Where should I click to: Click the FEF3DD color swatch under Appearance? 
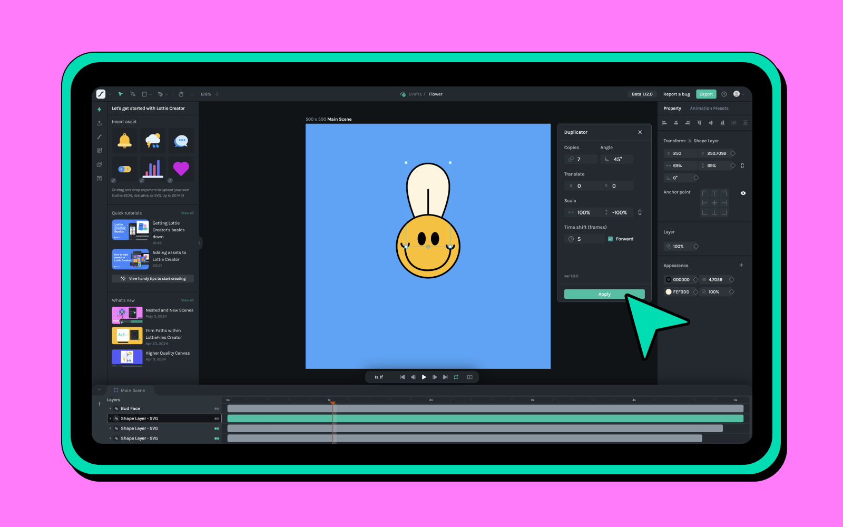click(x=668, y=291)
